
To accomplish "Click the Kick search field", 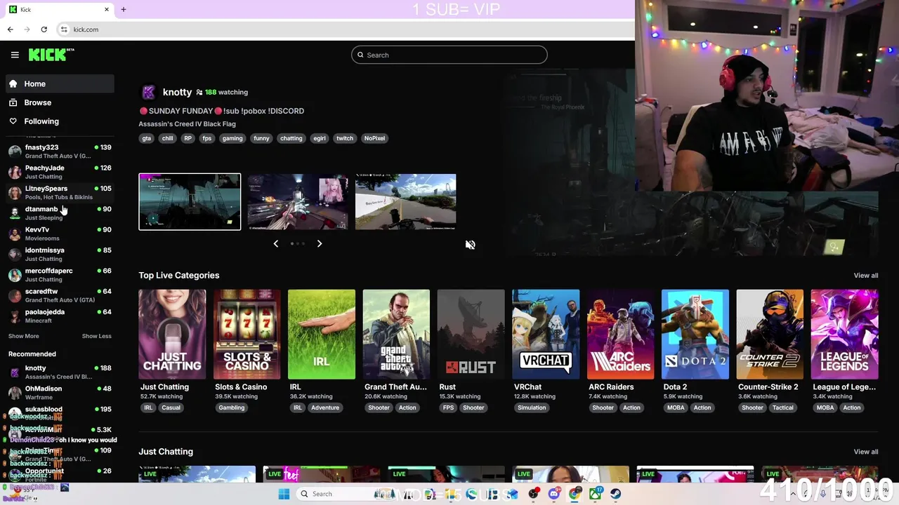I will tap(449, 55).
